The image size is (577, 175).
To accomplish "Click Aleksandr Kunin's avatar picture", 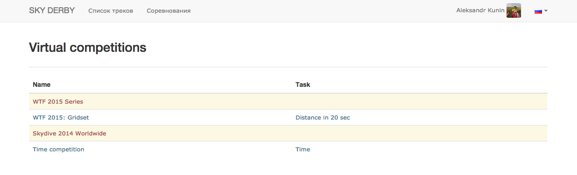I will [514, 10].
